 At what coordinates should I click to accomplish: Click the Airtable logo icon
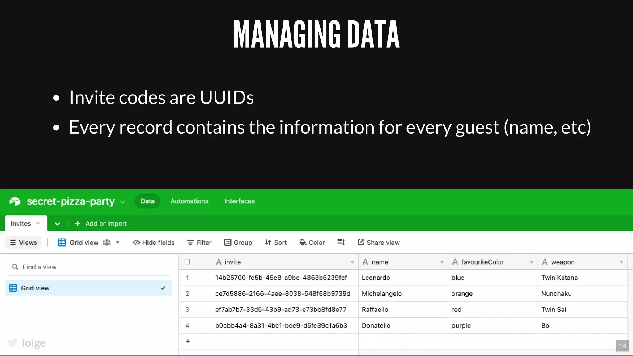15,201
